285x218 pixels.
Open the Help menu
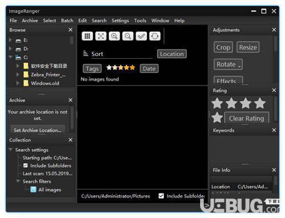click(x=180, y=21)
